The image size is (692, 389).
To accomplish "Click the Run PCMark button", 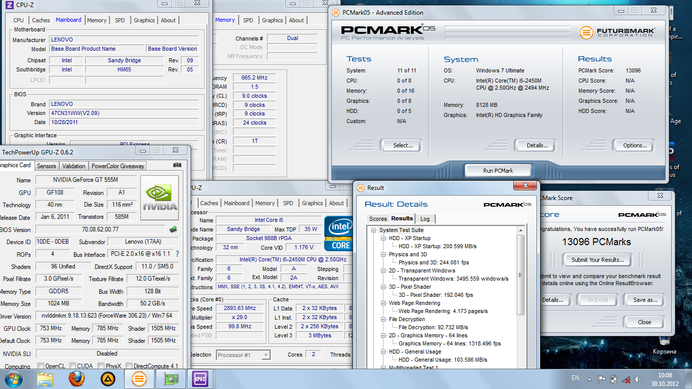I will coord(498,171).
